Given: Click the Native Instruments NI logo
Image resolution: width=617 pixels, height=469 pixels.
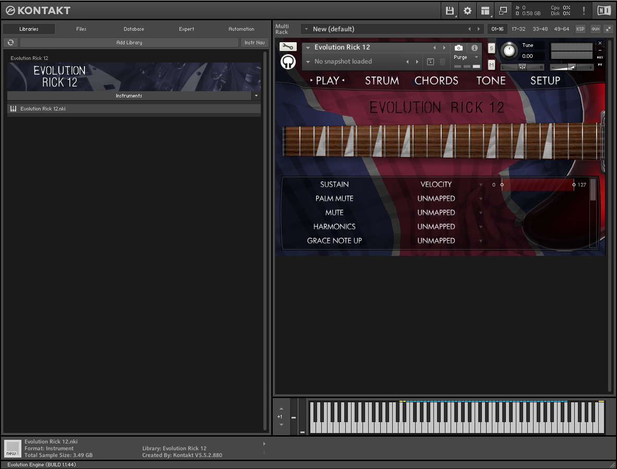Looking at the screenshot, I should (604, 10).
